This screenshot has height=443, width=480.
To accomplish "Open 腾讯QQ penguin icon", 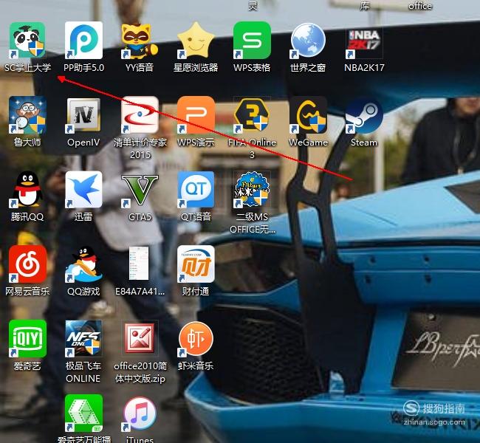I will pos(27,190).
